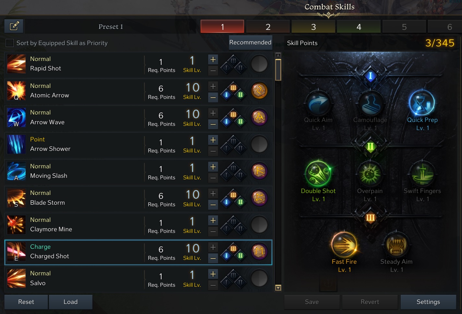Screen dimensions: 462x314
Task: Choose the Double Shot tripod icon
Action: 318,174
